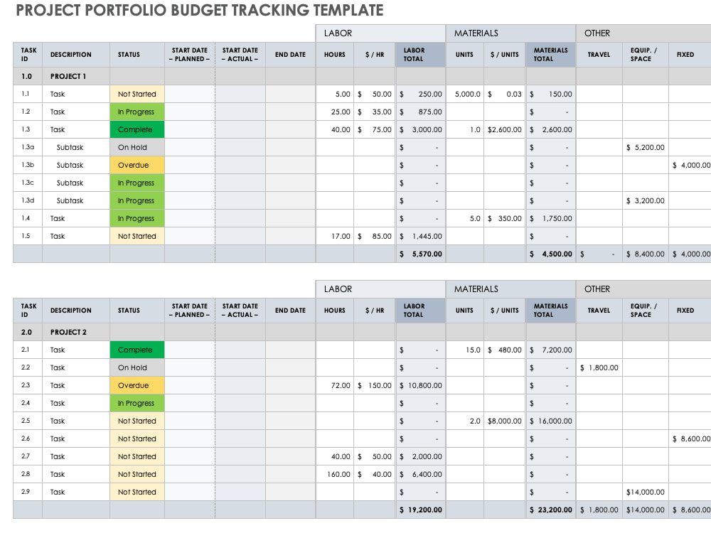Select the Complete status cell for task 1.3
This screenshot has width=711, height=533.
pyautogui.click(x=137, y=129)
